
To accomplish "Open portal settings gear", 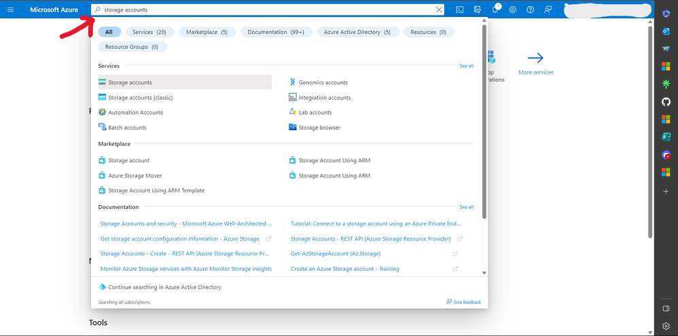I will point(513,10).
